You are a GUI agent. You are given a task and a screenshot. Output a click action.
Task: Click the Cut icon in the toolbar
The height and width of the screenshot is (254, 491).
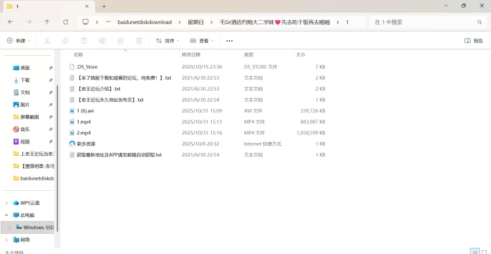(47, 40)
